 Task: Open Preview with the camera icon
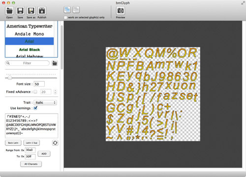121,11
